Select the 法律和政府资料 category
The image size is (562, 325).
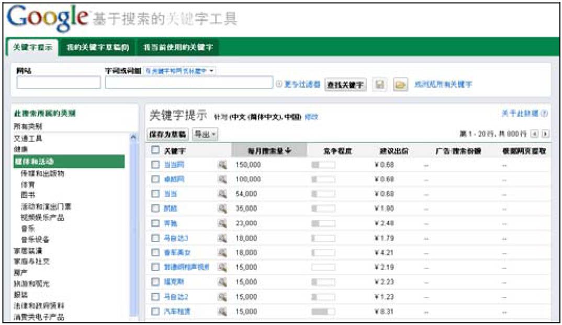(39, 306)
